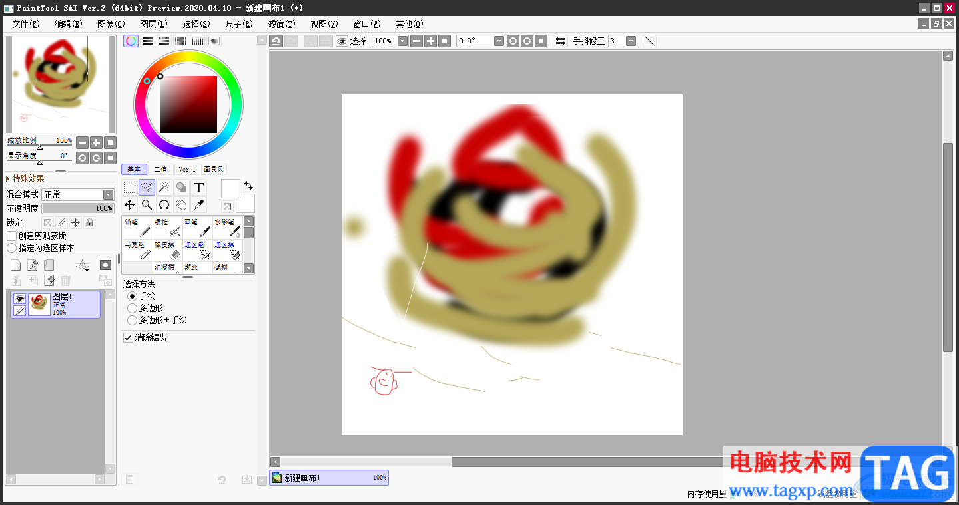
Task: Select the magic wand tool
Action: click(x=164, y=188)
